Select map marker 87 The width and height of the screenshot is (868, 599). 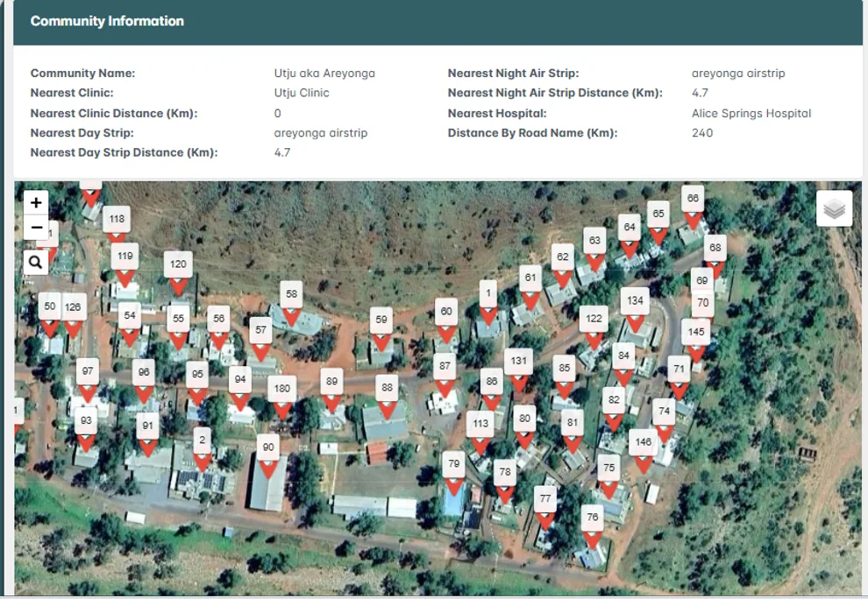[x=445, y=375]
